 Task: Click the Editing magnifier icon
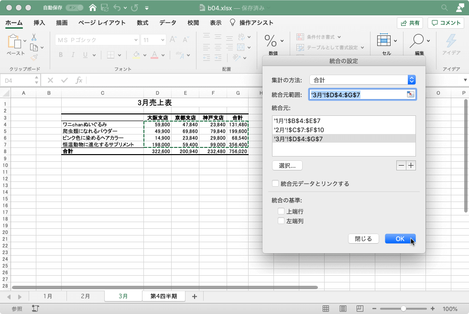[x=416, y=41]
